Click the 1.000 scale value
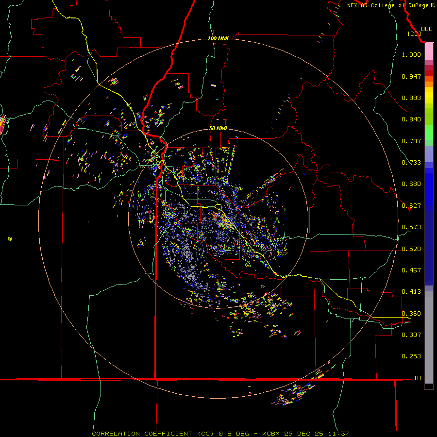Viewport: 437px width, 437px height. click(411, 54)
